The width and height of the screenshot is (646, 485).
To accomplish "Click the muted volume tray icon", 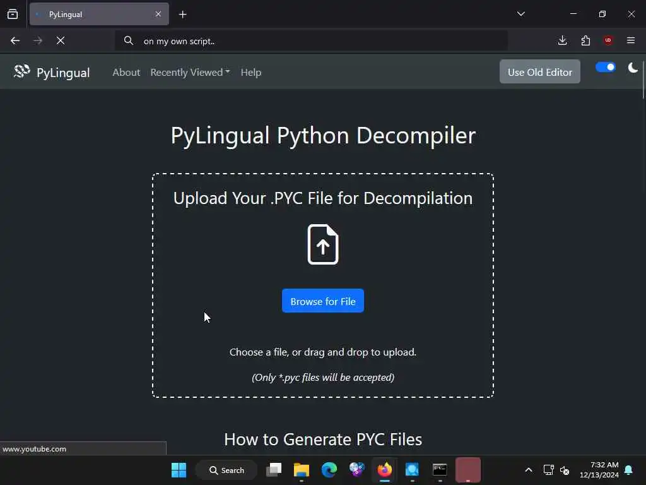I will tap(565, 470).
